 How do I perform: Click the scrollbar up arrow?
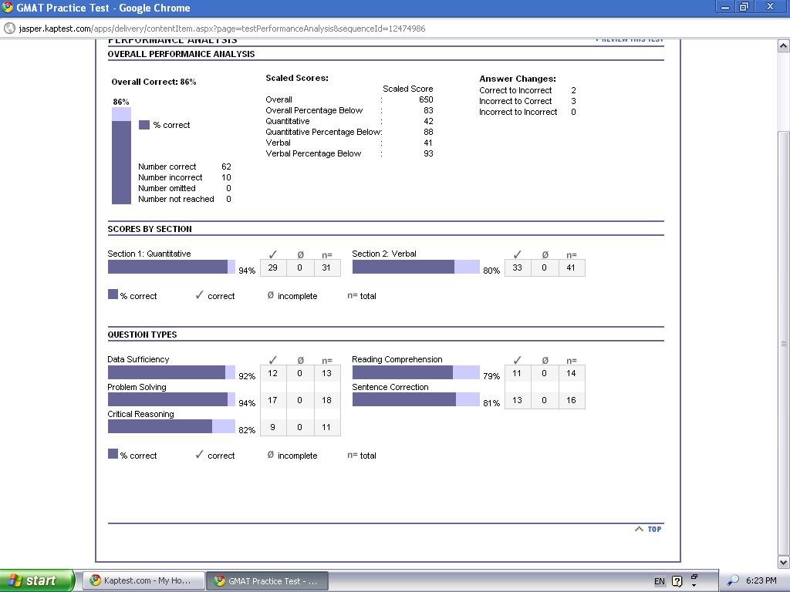(783, 46)
